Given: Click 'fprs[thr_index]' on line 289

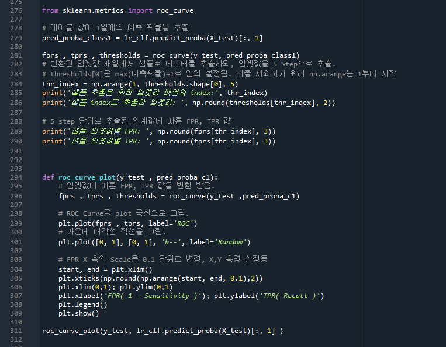Looking at the screenshot, I should tap(224, 131).
